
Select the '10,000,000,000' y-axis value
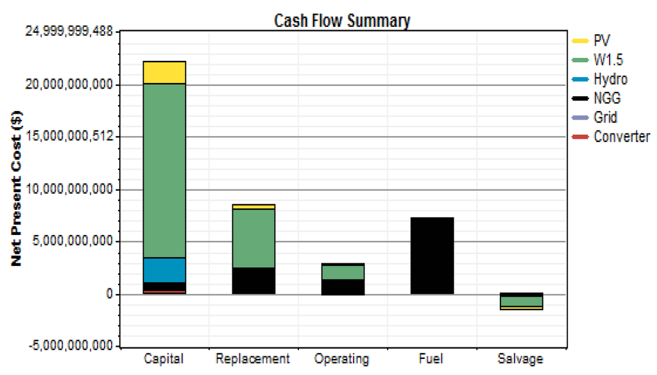(x=69, y=189)
